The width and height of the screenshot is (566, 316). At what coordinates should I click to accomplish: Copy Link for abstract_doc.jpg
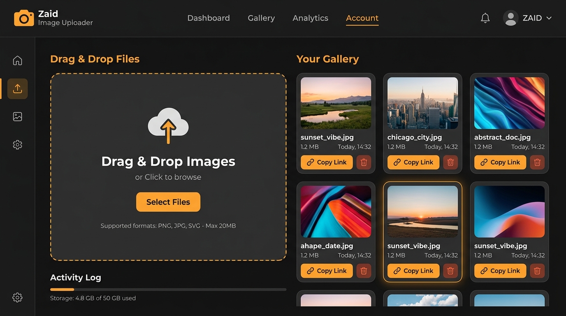point(500,162)
